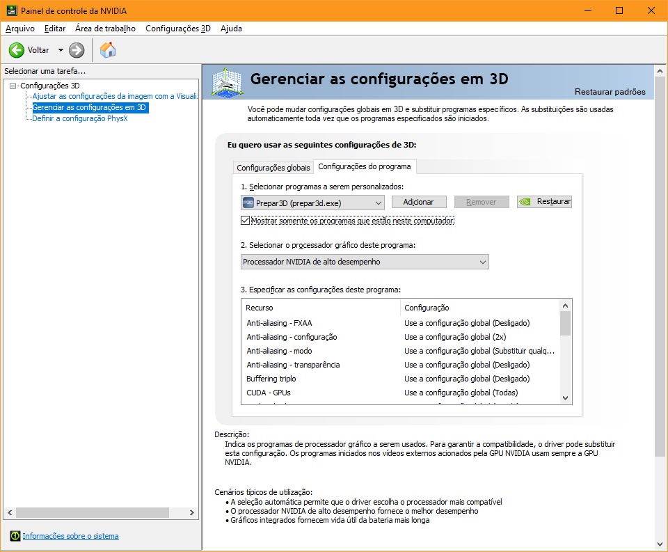Click settings list scroll up arrow
Image resolution: width=668 pixels, height=552 pixels.
pos(565,306)
